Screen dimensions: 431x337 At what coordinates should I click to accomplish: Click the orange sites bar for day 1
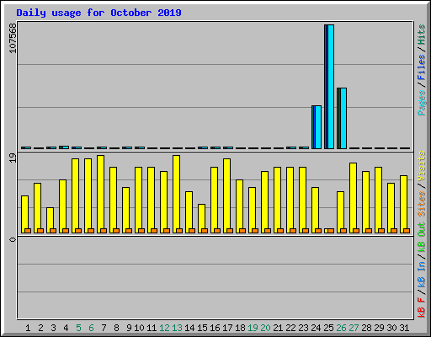coord(28,231)
